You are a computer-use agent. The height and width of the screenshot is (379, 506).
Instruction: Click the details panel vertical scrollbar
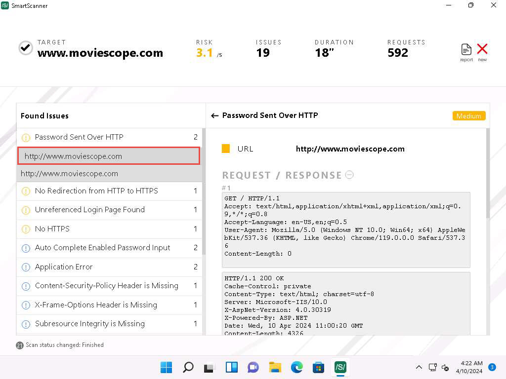tap(488, 173)
